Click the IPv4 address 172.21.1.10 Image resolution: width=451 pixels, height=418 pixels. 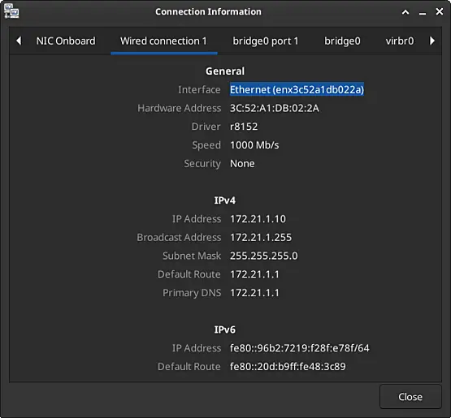(x=258, y=219)
